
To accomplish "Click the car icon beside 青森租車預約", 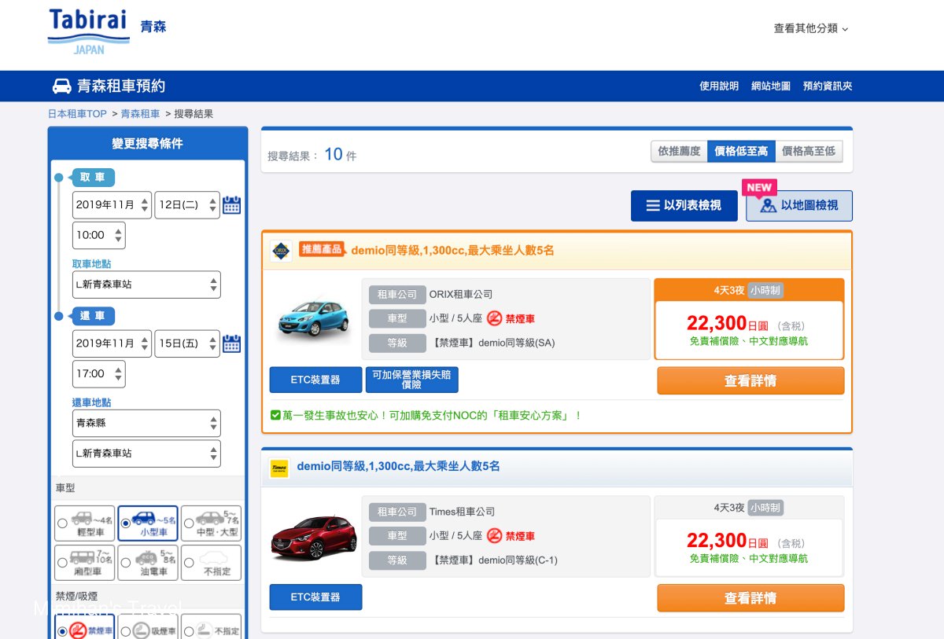I will pyautogui.click(x=61, y=86).
